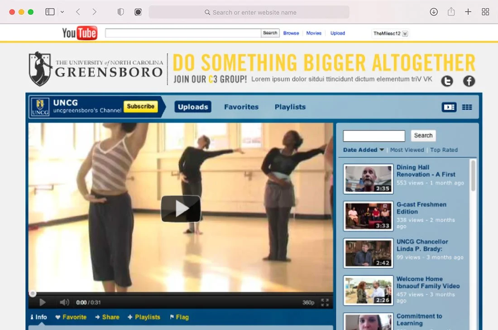Open the privacy shield report icon
498x330 pixels.
point(121,12)
